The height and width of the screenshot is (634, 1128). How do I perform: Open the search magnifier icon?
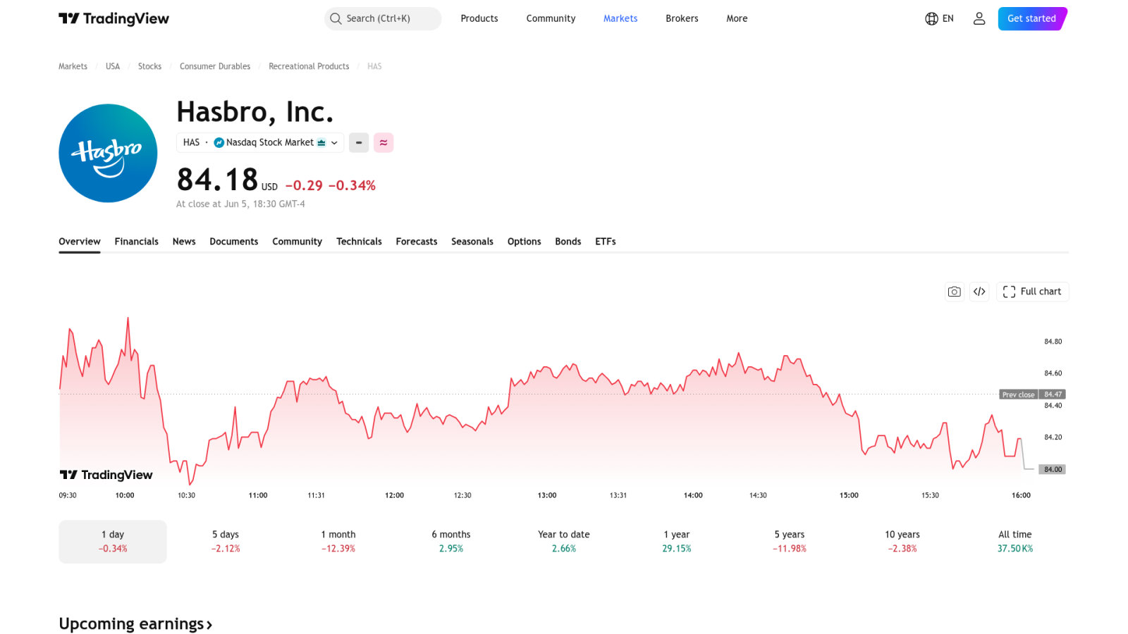[x=336, y=18]
